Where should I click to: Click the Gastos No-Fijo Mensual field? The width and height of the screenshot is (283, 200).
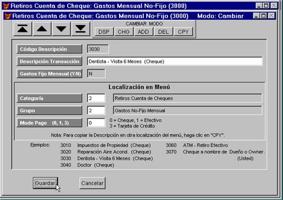point(188,110)
